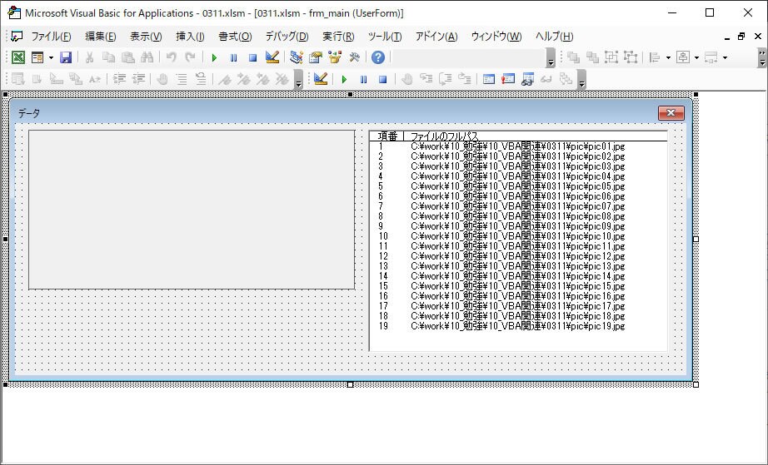This screenshot has height=465, width=768.
Task: Open 編集(E) menu
Action: 101,36
